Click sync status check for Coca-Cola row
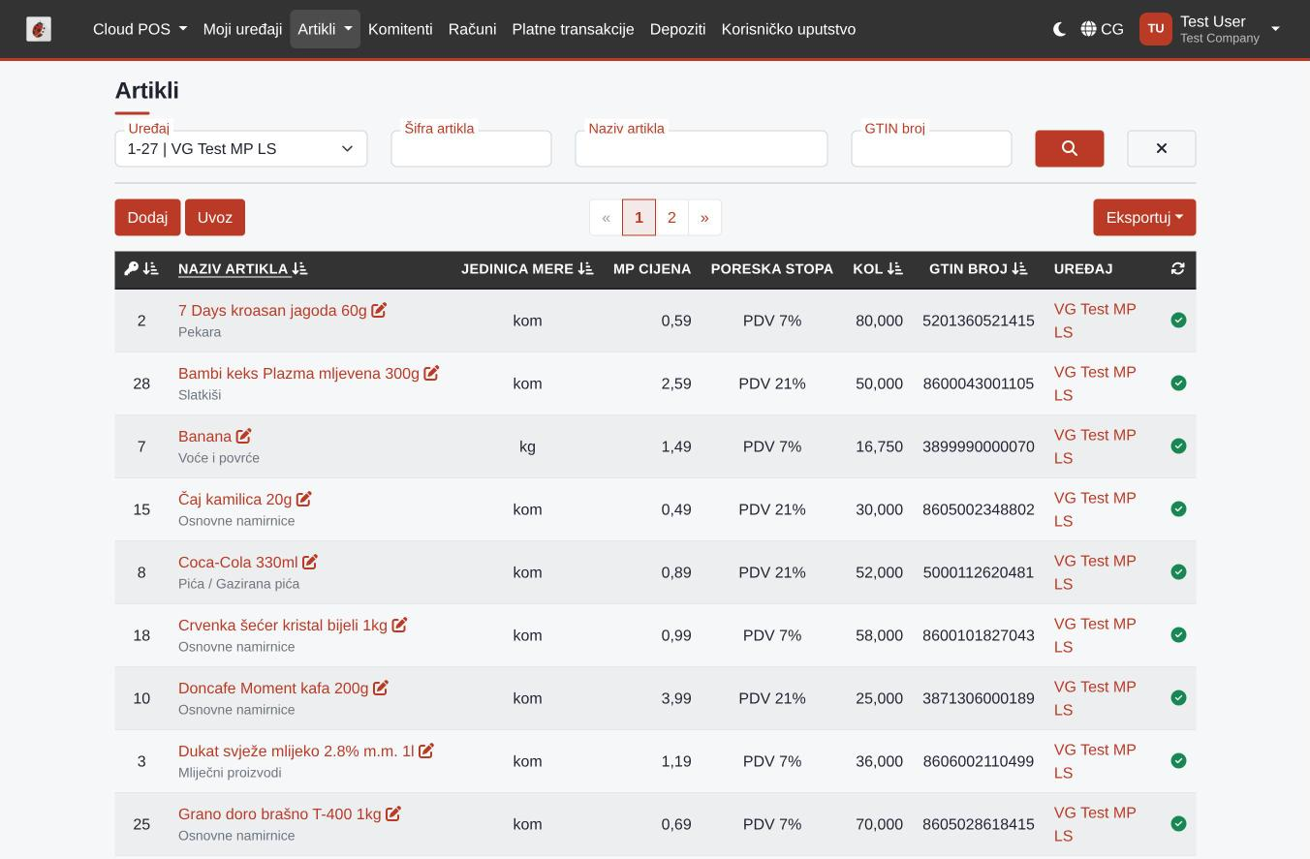Viewport: 1310px width, 859px height. pos(1178,572)
